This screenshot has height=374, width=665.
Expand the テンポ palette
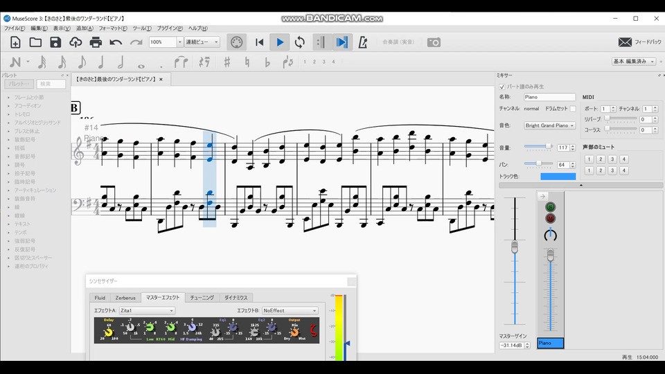tap(8, 233)
